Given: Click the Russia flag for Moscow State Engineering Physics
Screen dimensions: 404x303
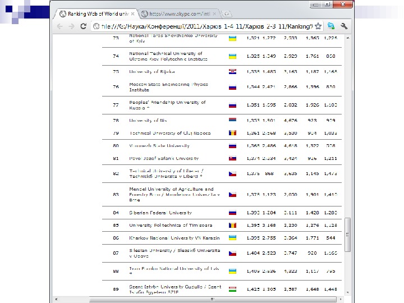Looking at the screenshot, I should [x=232, y=87].
